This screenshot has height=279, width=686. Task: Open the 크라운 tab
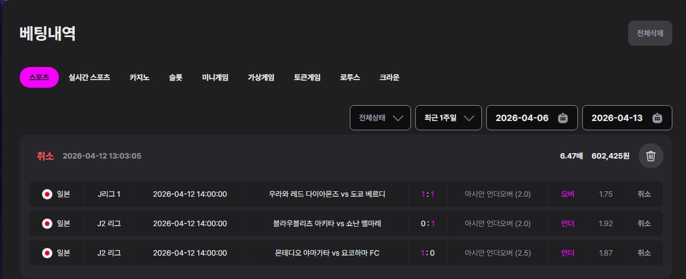pyautogui.click(x=389, y=77)
